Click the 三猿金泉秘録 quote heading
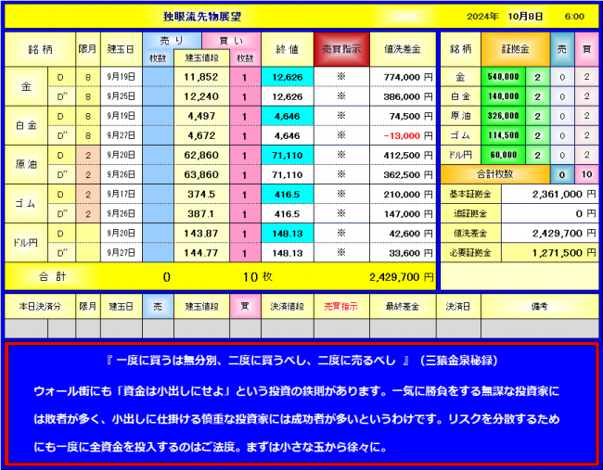Image resolution: width=603 pixels, height=470 pixels. (x=302, y=361)
